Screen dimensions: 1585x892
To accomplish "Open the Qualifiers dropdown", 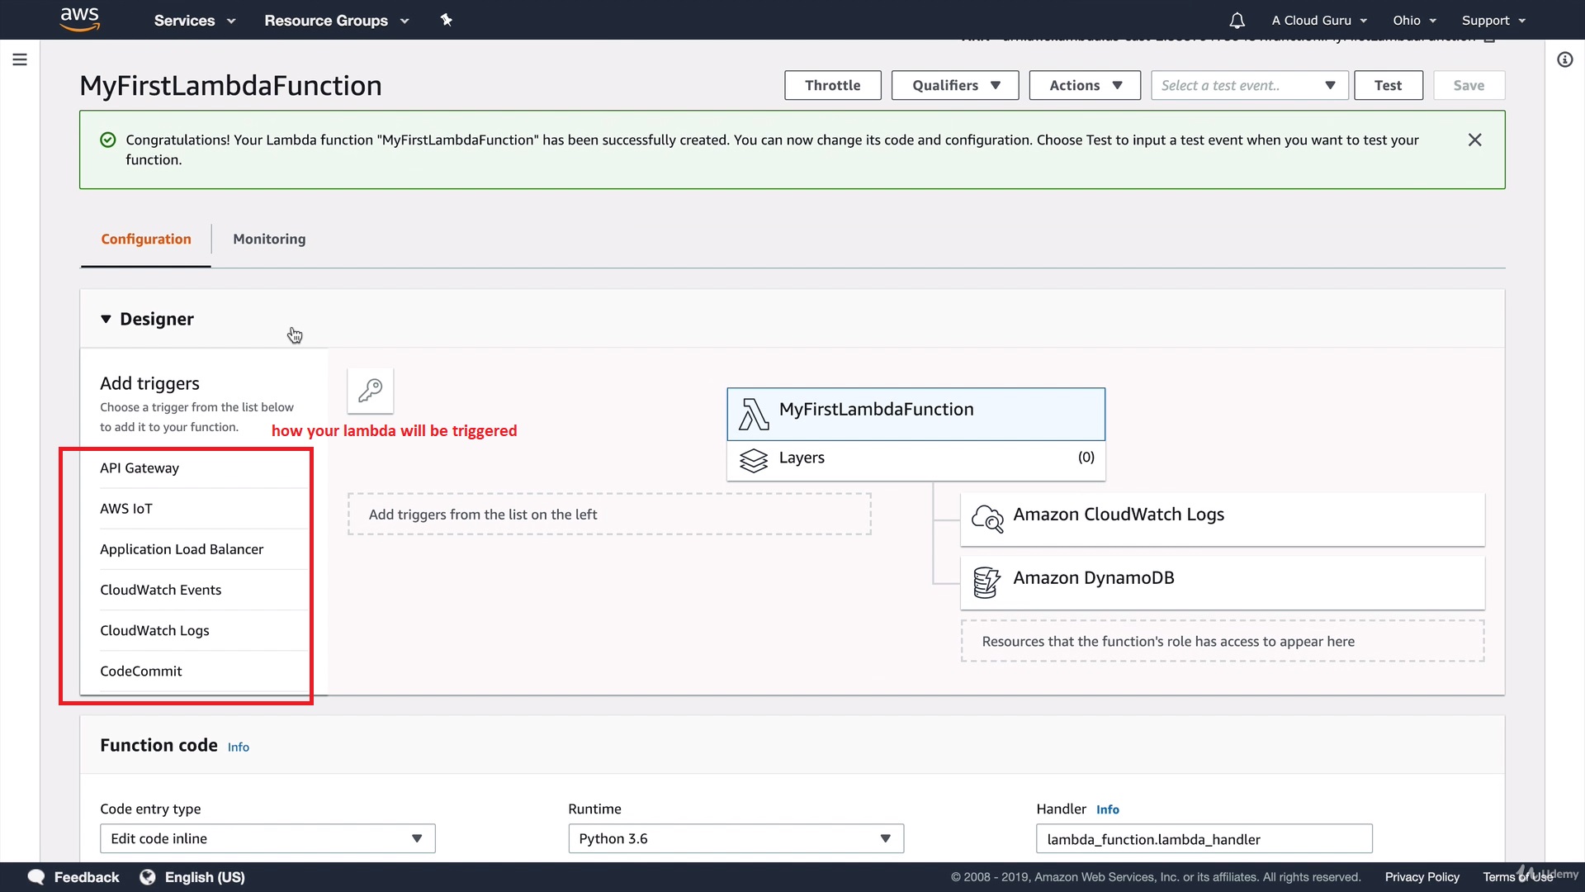I will point(955,85).
